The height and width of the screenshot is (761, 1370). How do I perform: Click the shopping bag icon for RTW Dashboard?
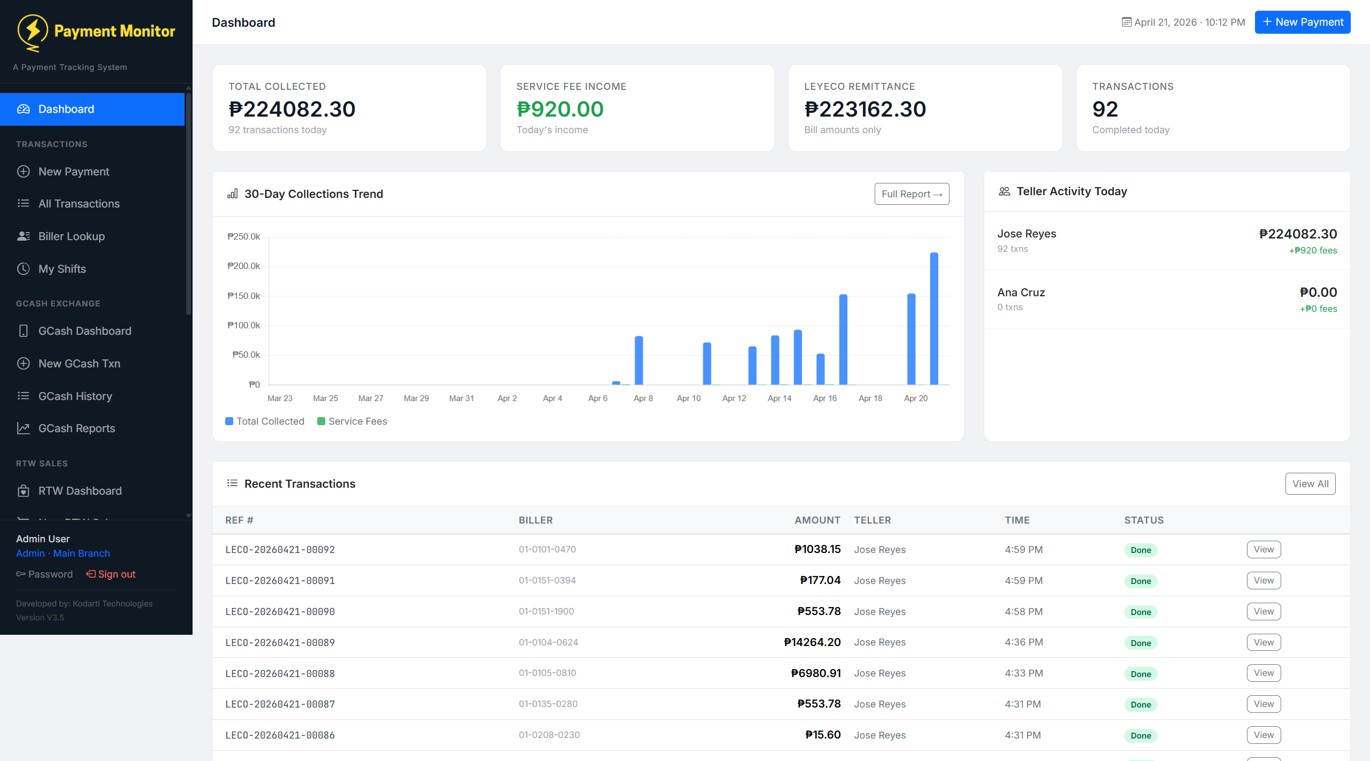tap(24, 490)
